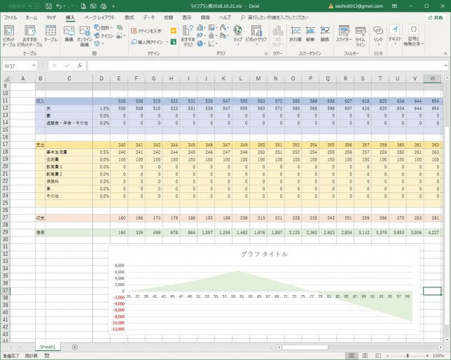This screenshot has width=451, height=360.
Task: Click the Select All corner triangle
Action: pyautogui.click(x=6, y=78)
